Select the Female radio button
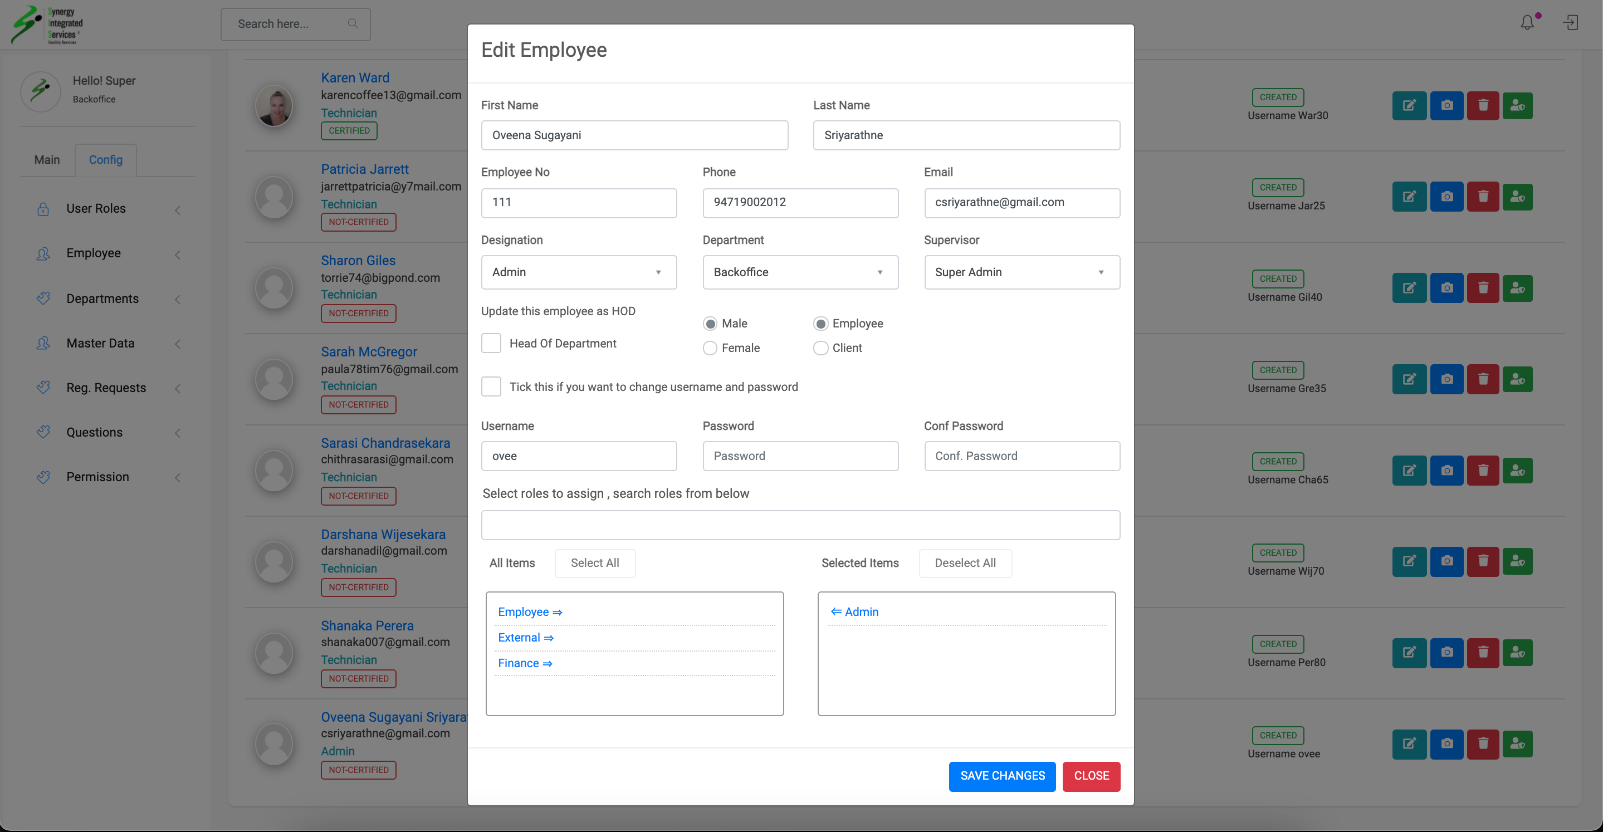The height and width of the screenshot is (832, 1603). 710,349
